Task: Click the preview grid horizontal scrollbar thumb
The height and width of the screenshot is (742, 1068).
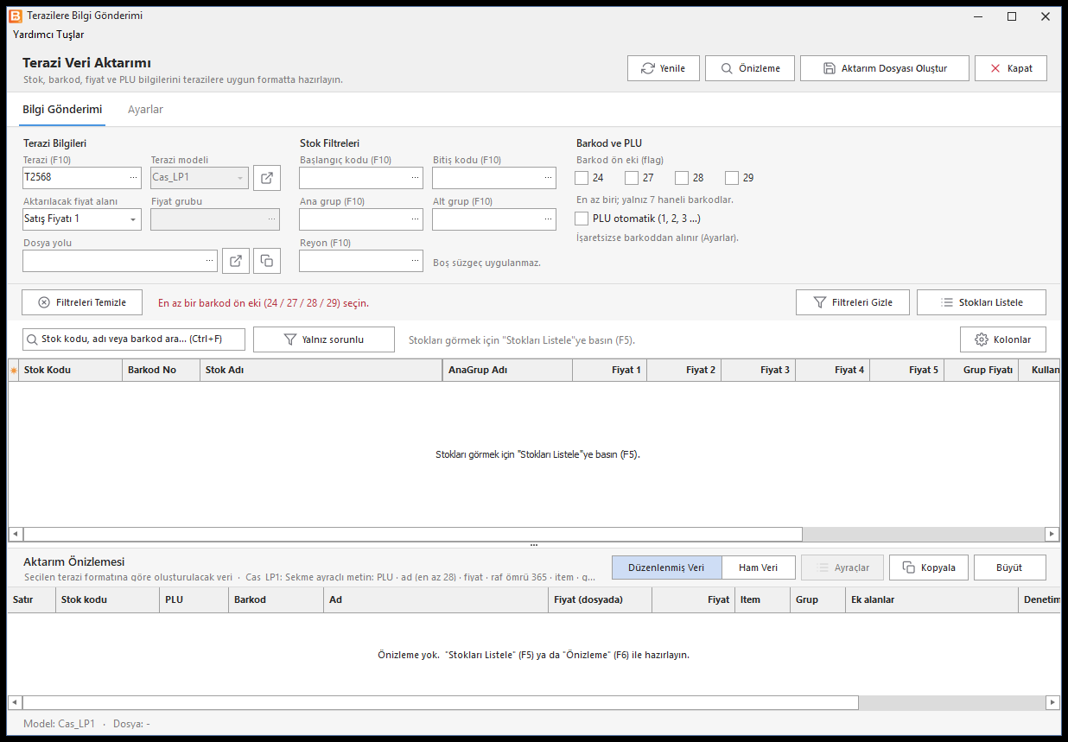Action: coord(441,702)
